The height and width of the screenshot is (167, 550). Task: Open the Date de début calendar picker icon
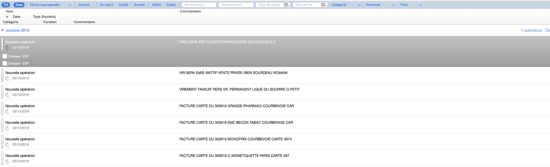(286, 5)
